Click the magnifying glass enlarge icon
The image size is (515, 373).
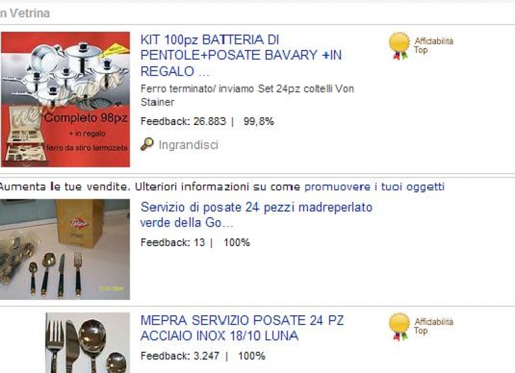147,144
